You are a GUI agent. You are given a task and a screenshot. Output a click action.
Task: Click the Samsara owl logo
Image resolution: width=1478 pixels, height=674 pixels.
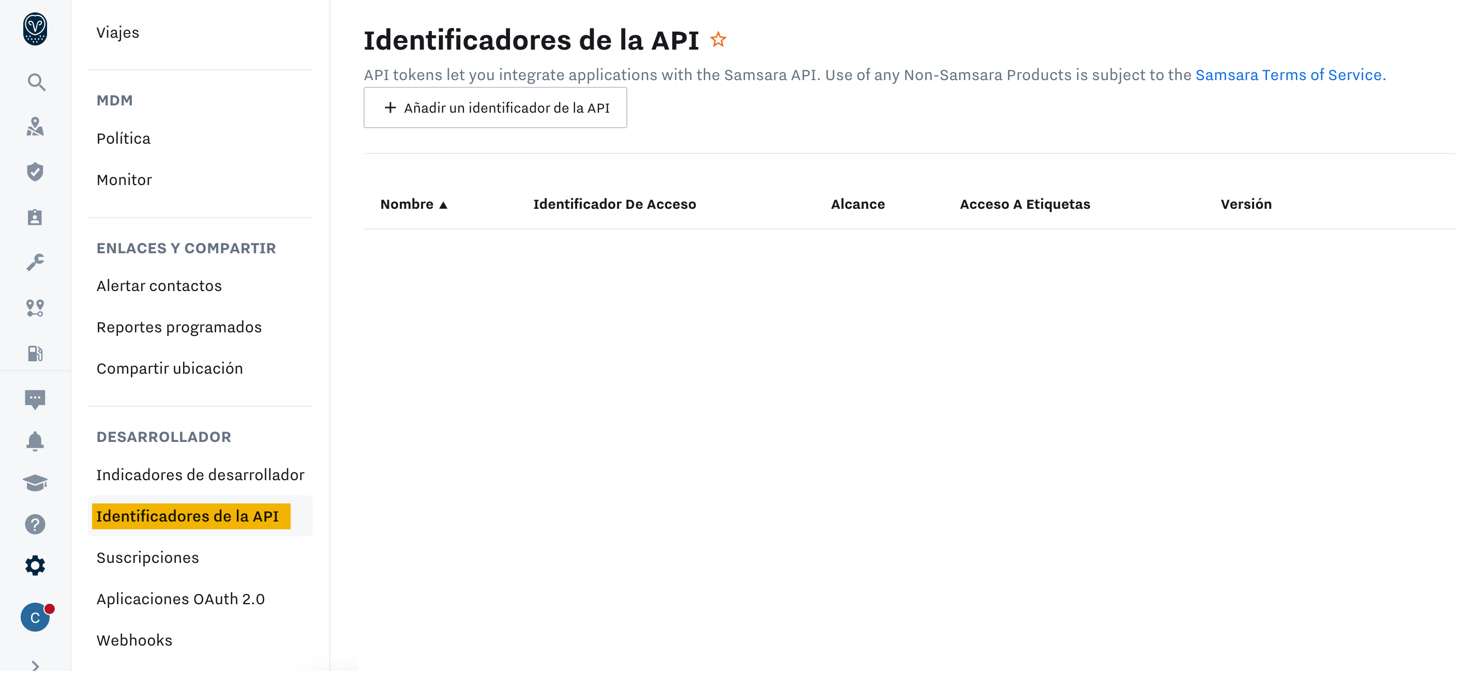click(36, 28)
